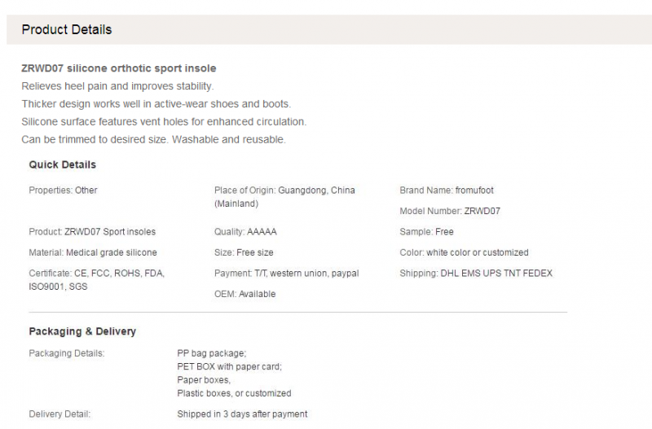This screenshot has height=429, width=652.
Task: Click Payment: T/T, western union, paypal
Action: (x=287, y=274)
